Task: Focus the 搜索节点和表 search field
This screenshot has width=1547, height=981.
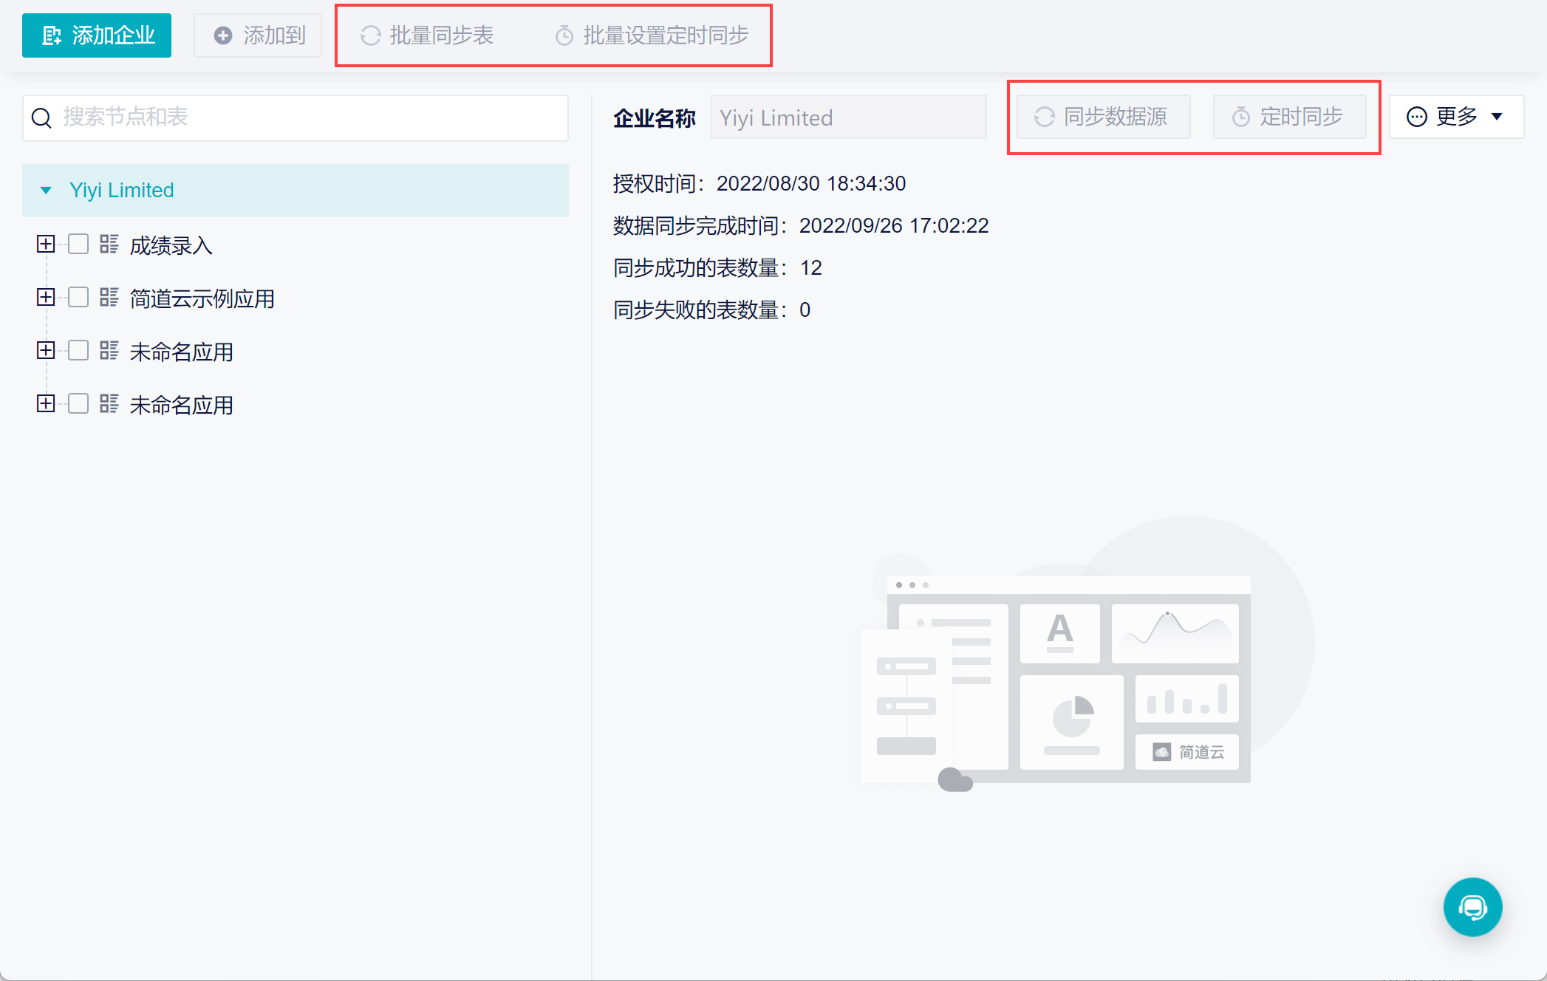Action: point(310,117)
